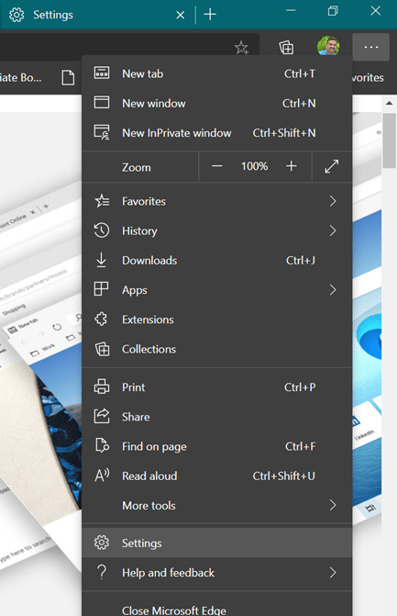397x616 pixels.
Task: Select Share menu entry
Action: coord(216,417)
